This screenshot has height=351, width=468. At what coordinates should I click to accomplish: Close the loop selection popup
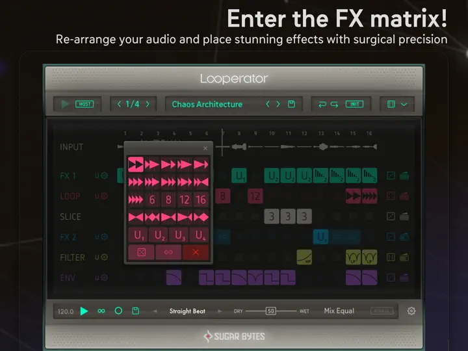click(205, 148)
